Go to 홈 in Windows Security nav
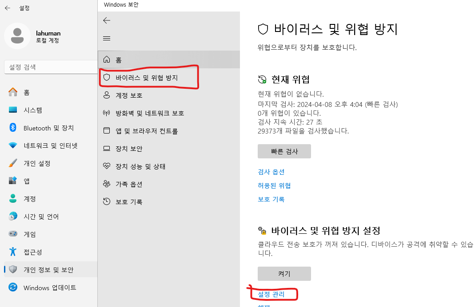 coord(169,59)
